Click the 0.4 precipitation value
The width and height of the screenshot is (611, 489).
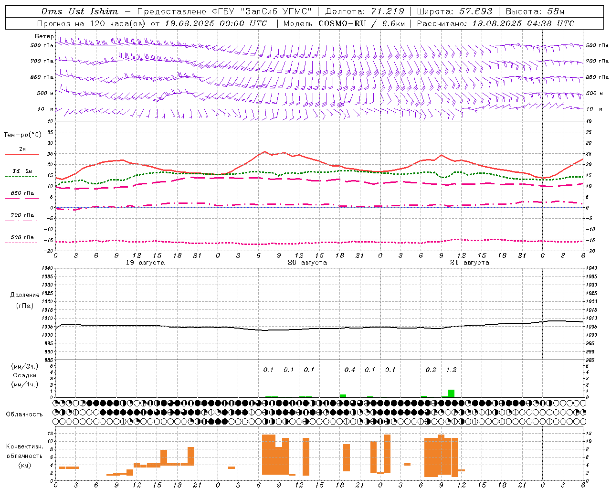pos(350,370)
